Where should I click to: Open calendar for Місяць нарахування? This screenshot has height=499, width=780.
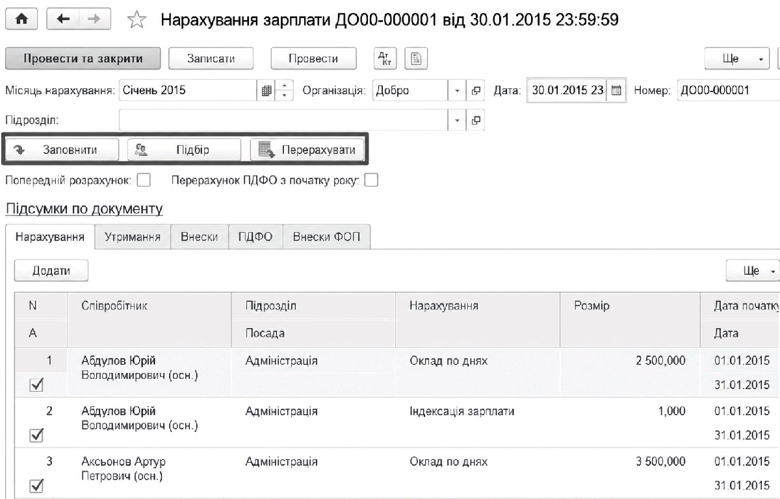click(266, 91)
